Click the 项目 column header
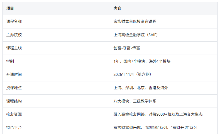The width and height of the screenshot is (220, 136). 10,8
